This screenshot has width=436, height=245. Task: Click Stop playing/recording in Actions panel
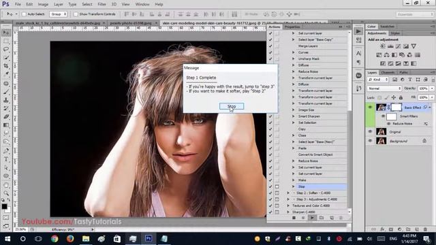pos(294,218)
